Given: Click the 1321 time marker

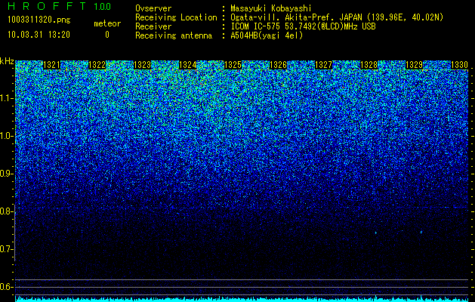Looking at the screenshot, I should pos(51,65).
